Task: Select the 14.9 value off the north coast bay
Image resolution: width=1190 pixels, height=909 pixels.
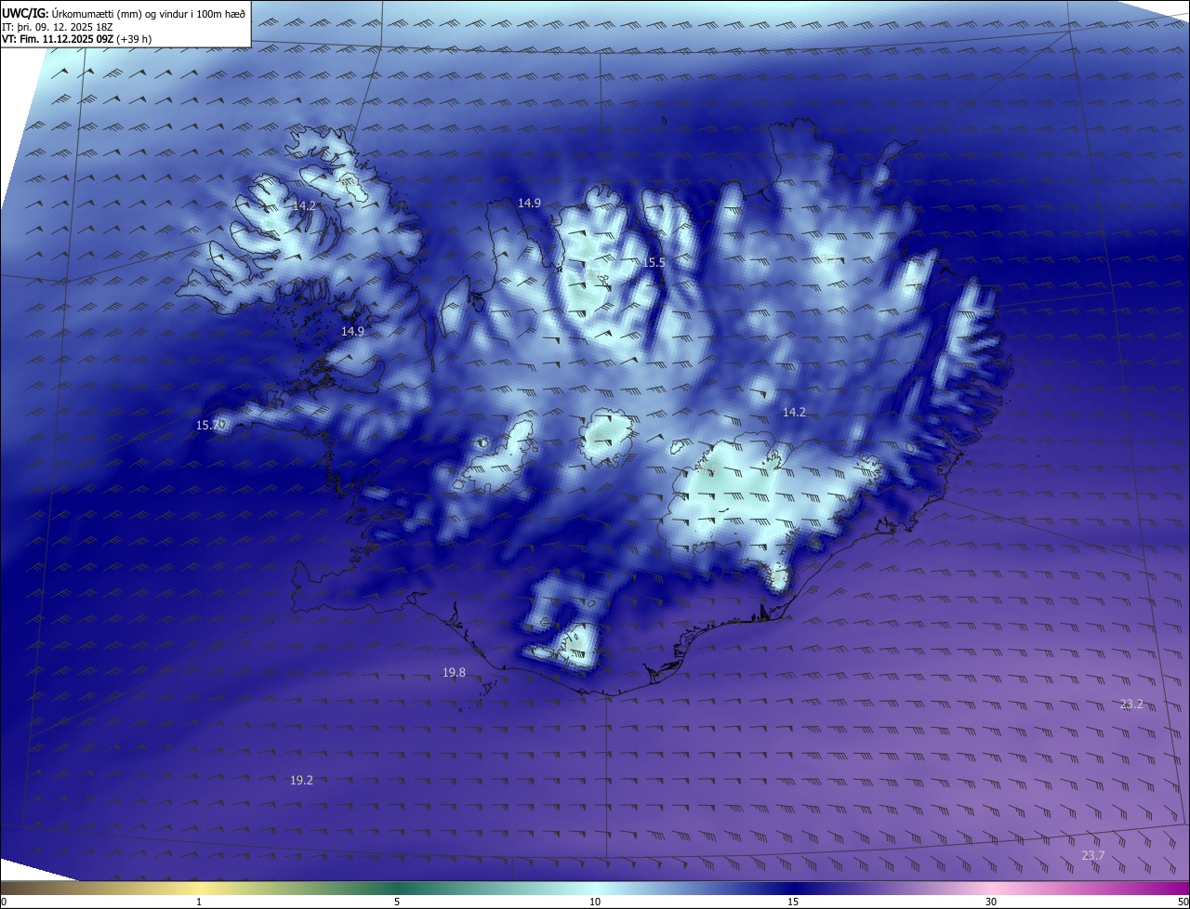Action: tap(529, 203)
